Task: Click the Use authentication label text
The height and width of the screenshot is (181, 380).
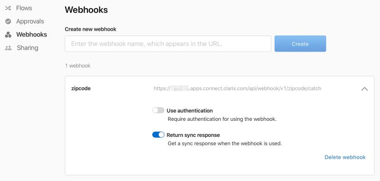Action: pos(190,111)
